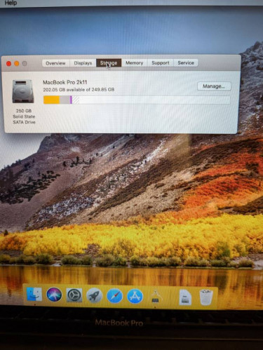Click the hard drive icon
263x350 pixels.
pyautogui.click(x=23, y=91)
